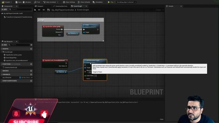
Task: Start Simulation from the toolbar
Action: pos(98,2)
